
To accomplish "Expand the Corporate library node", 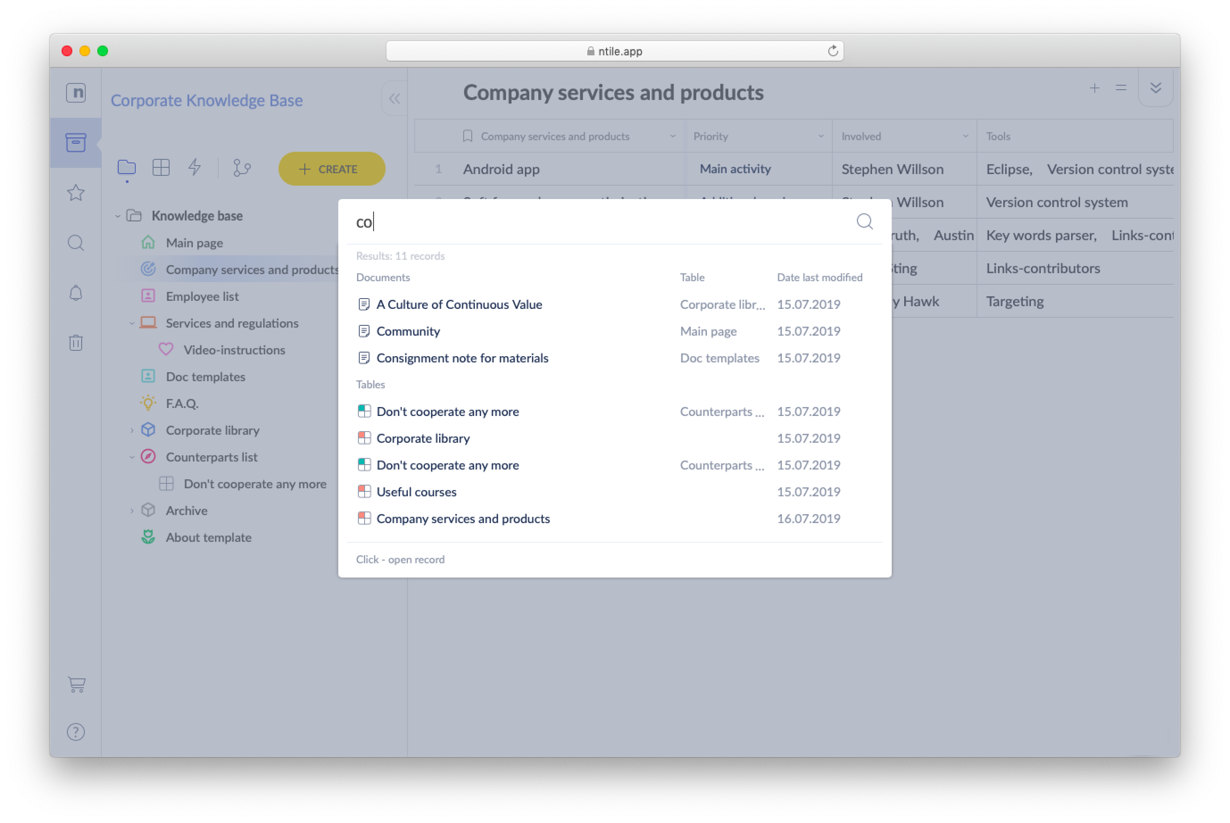I will (x=132, y=430).
